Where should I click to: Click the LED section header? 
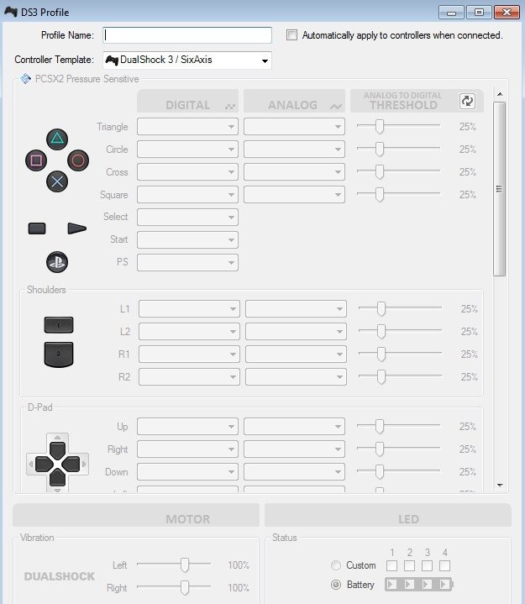pos(388,515)
